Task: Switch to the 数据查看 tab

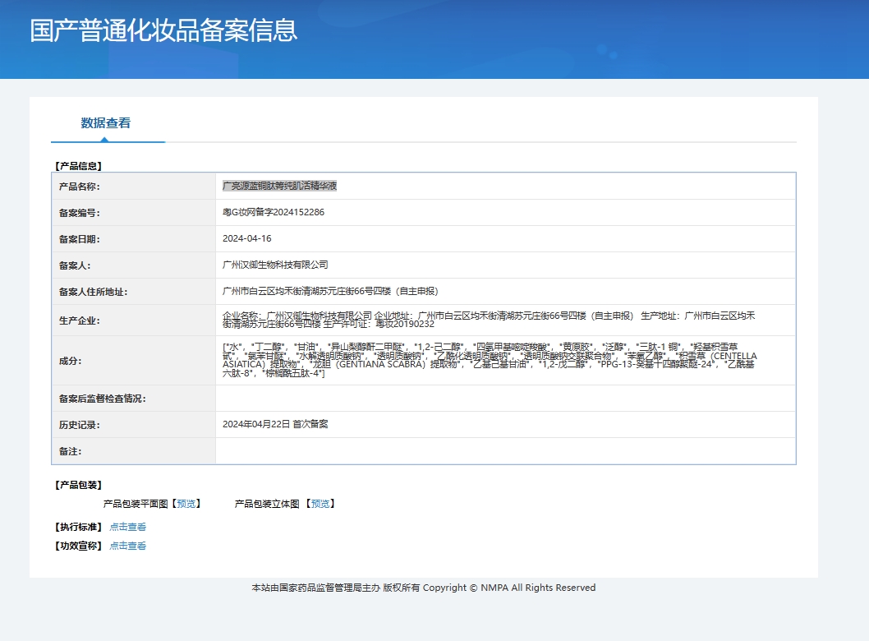Action: [x=107, y=123]
